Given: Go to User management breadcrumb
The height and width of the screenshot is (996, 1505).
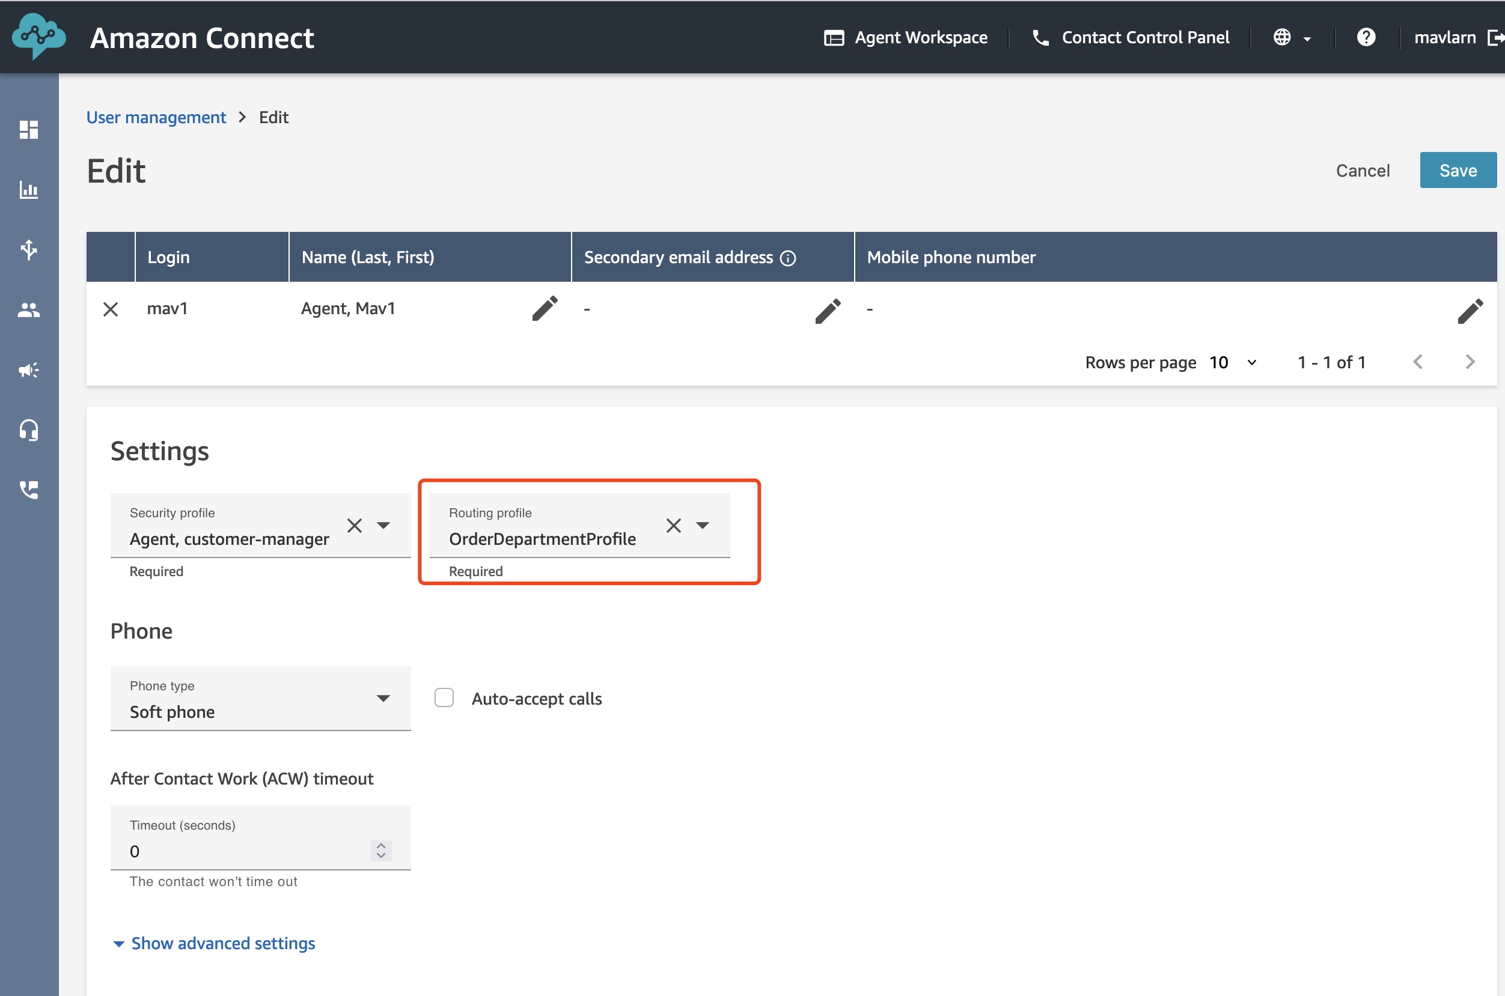Looking at the screenshot, I should pyautogui.click(x=156, y=118).
